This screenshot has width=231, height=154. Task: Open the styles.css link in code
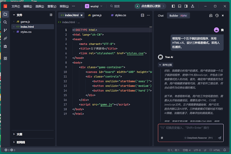pyautogui.click(x=135, y=53)
